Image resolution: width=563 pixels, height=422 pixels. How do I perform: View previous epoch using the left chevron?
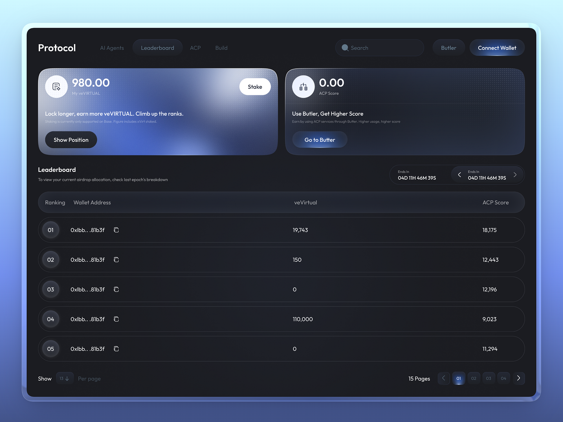tap(459, 174)
